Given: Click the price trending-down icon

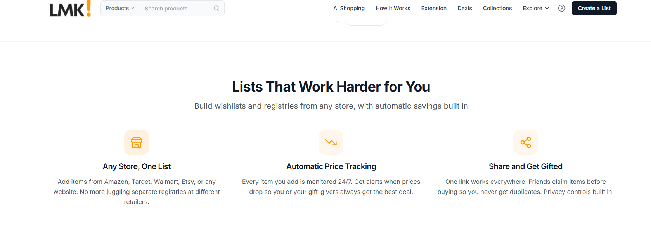Looking at the screenshot, I should tap(331, 142).
